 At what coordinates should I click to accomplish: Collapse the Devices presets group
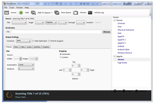[114, 20]
